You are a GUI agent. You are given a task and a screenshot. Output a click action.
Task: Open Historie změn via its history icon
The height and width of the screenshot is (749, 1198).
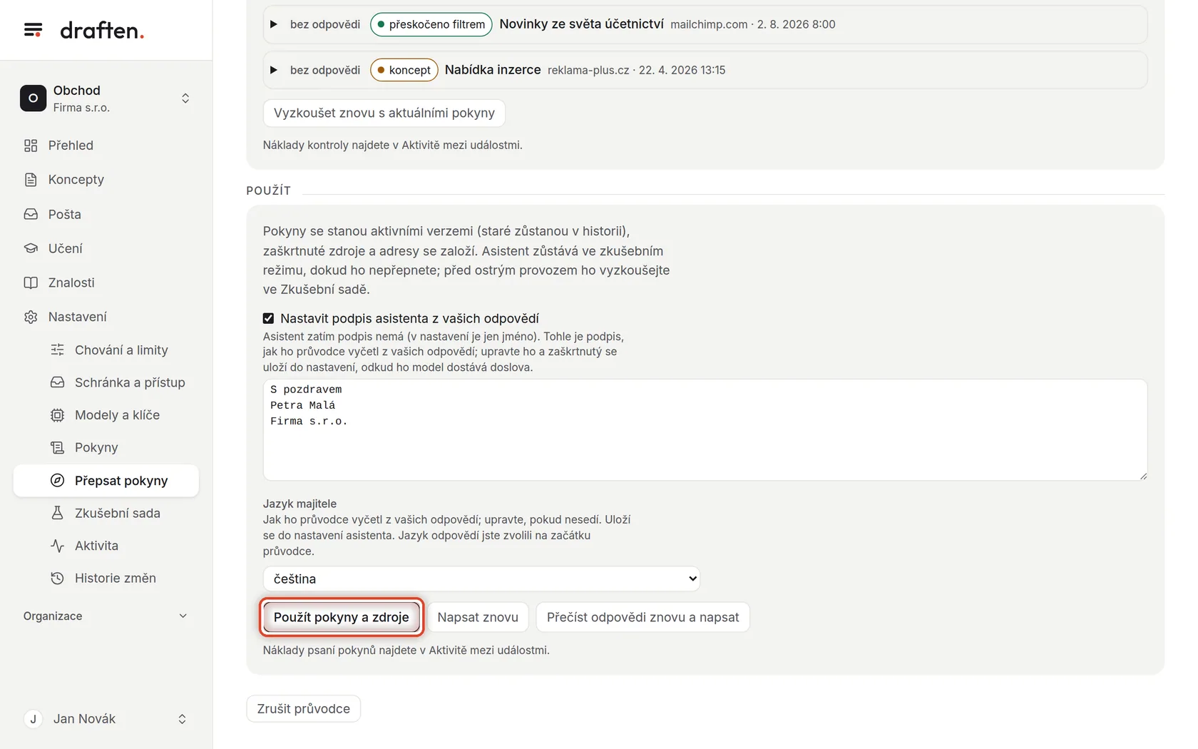58,579
